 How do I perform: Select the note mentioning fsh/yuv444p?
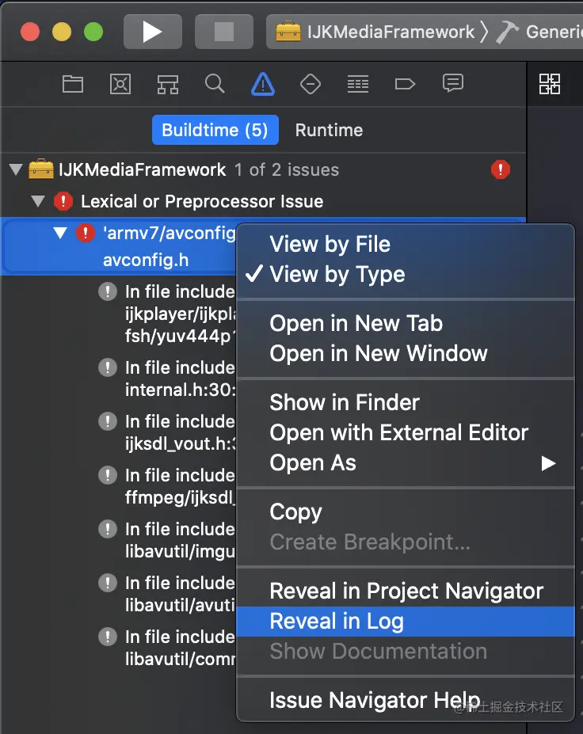[x=167, y=314]
